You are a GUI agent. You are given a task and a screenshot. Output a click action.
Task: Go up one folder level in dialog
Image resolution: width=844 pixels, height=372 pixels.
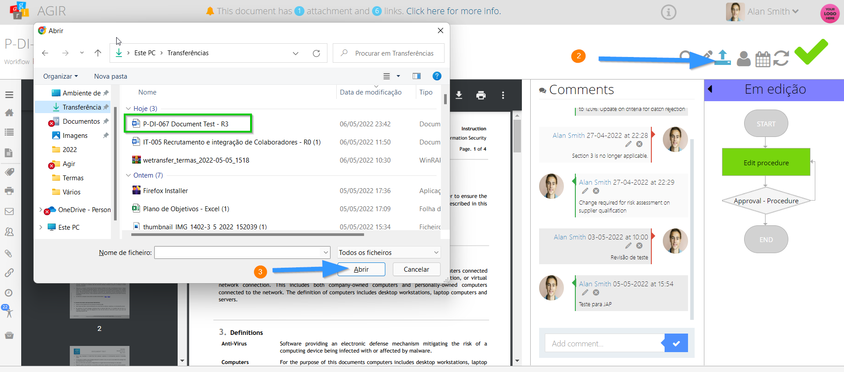[x=98, y=53]
